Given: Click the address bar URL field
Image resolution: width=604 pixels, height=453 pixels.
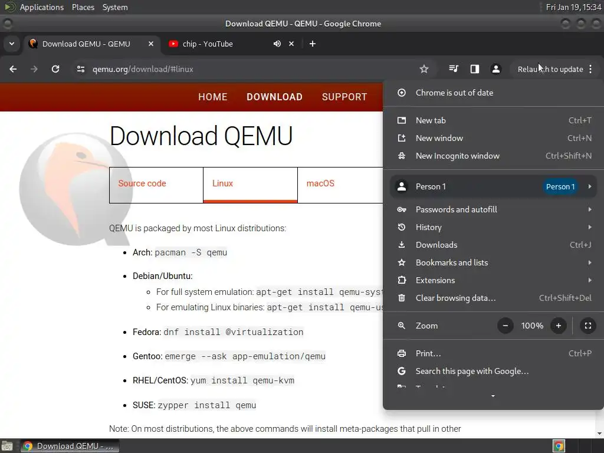Looking at the screenshot, I should [247, 70].
